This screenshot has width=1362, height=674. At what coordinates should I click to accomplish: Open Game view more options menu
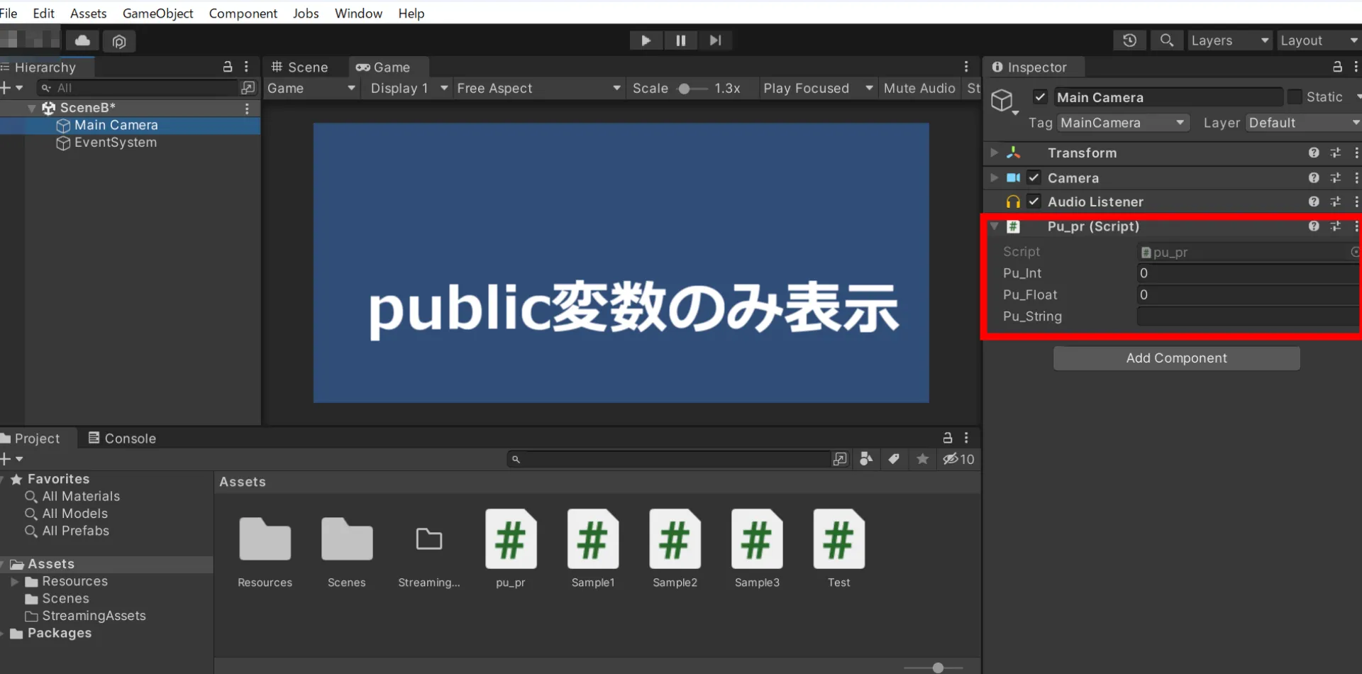click(966, 67)
